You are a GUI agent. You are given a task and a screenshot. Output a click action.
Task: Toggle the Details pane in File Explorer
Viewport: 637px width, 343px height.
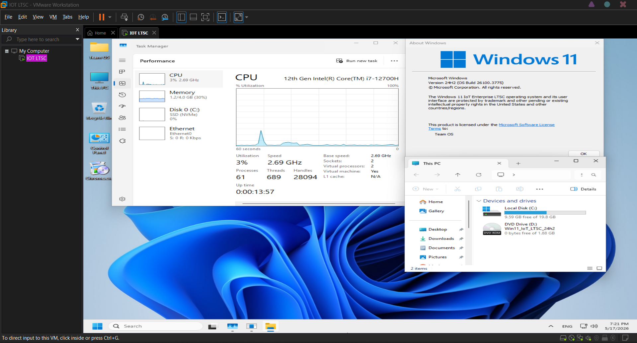tap(583, 189)
